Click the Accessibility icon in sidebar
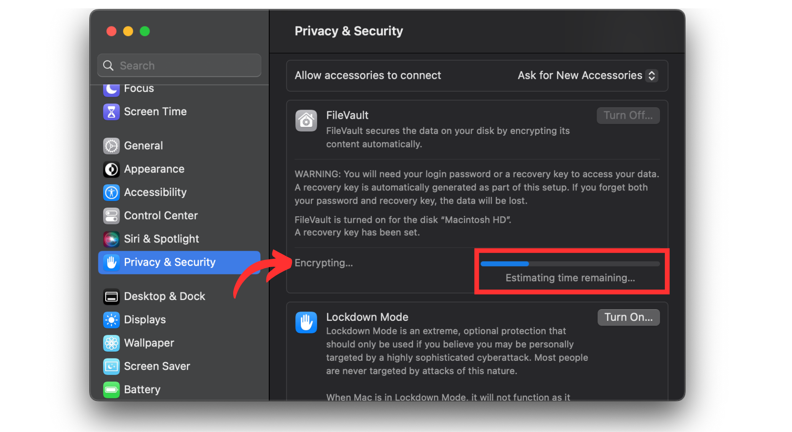Image resolution: width=792 pixels, height=432 pixels. [x=111, y=192]
